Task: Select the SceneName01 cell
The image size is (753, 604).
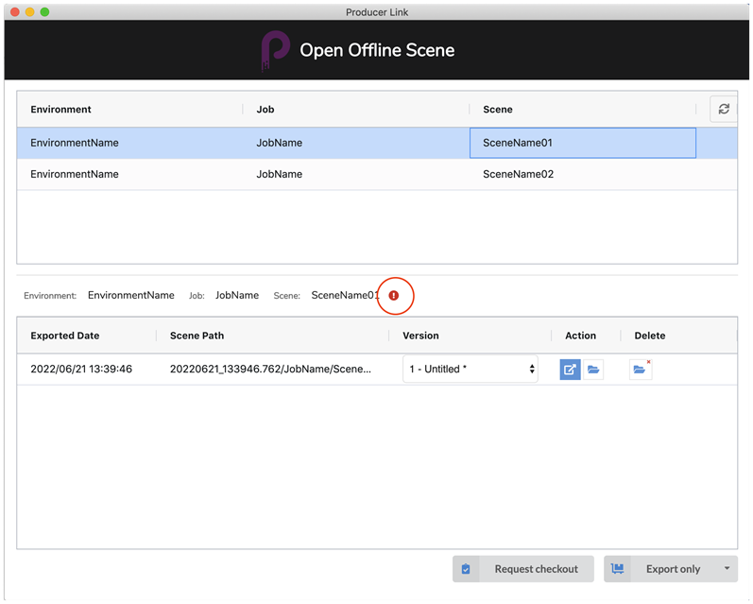Action: [582, 144]
